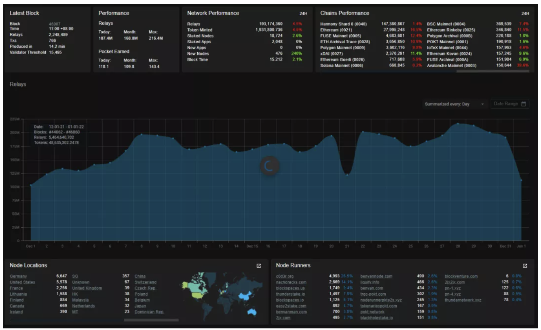Screen dimensions: 541x330
Task: Click the Chains Performance horizontal scrollbar
Action: 492,71
